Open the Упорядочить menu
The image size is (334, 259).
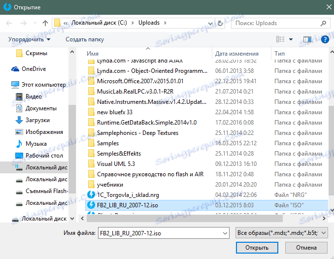pyautogui.click(x=29, y=39)
